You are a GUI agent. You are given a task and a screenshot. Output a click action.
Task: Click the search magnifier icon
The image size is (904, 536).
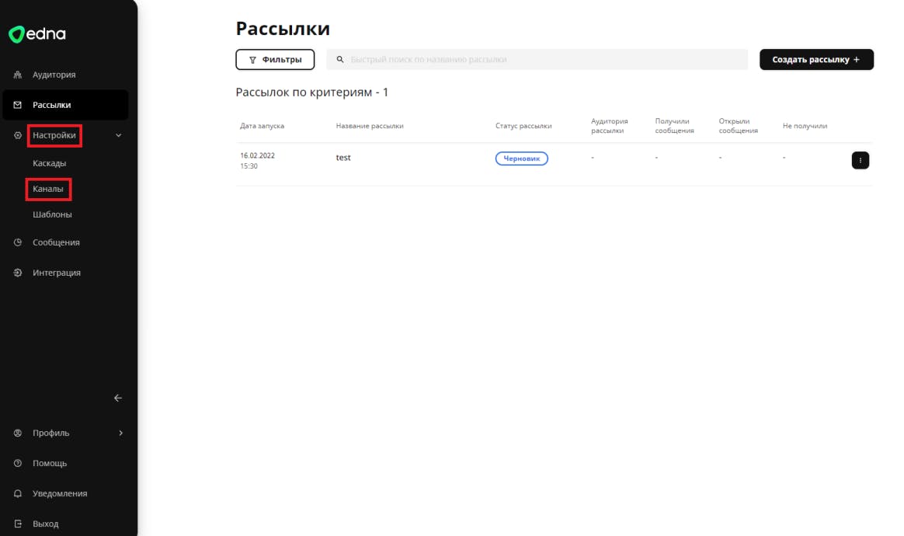(340, 60)
